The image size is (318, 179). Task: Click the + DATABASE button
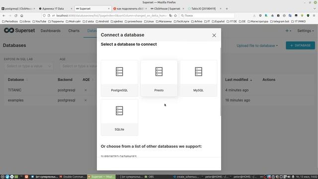tap(300, 45)
